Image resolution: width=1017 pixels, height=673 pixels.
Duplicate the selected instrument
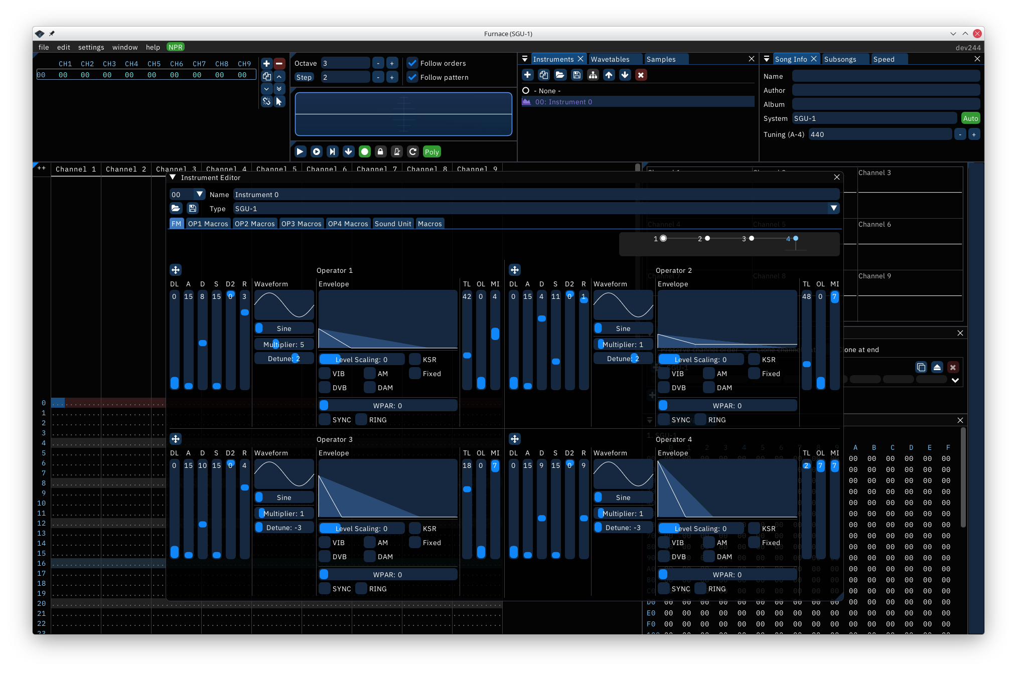(544, 75)
